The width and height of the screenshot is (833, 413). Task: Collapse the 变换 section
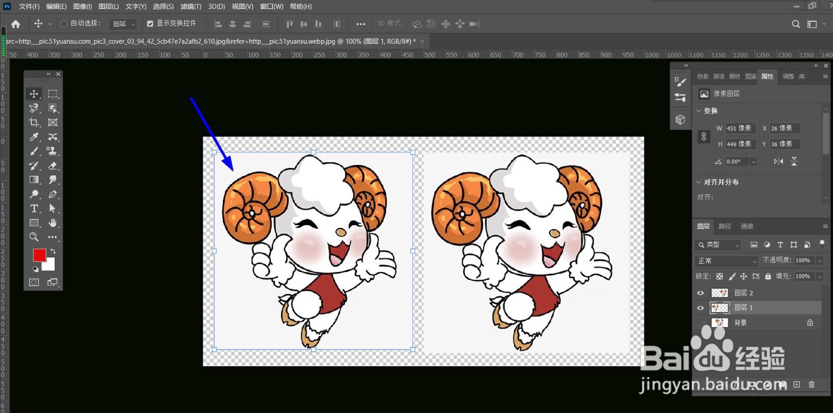[699, 111]
